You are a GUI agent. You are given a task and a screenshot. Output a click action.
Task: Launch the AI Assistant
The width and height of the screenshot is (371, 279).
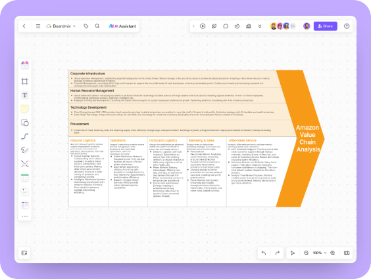pos(122,26)
